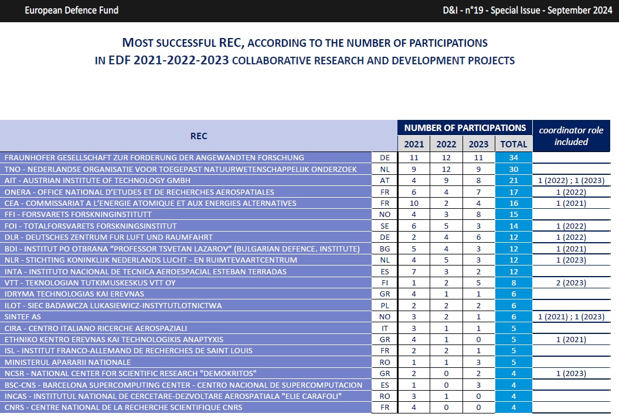Click the DLR Deutsches Zentrum row name
The image size is (619, 417).
click(x=108, y=237)
